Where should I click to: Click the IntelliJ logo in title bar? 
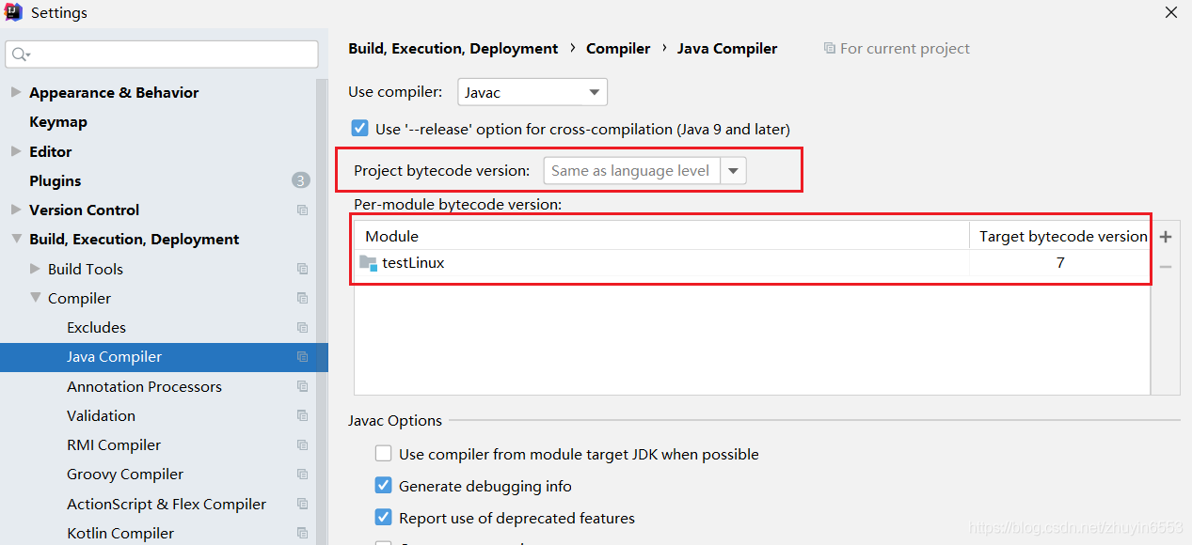13,12
